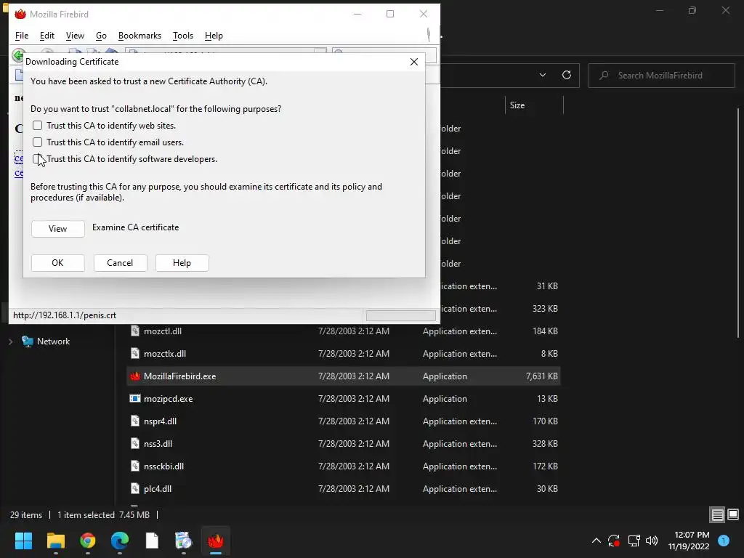
Task: Click the nss3.dll file icon
Action: [x=135, y=444]
